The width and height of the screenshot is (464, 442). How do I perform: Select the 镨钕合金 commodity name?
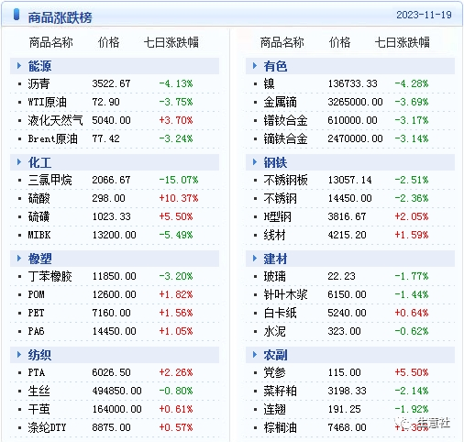pos(285,120)
